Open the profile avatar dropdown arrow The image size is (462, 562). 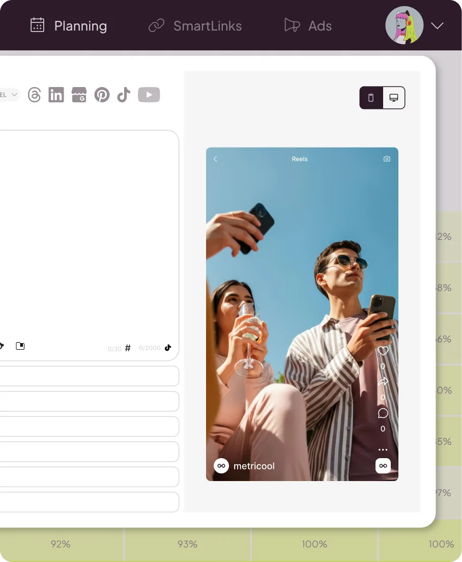(x=437, y=26)
